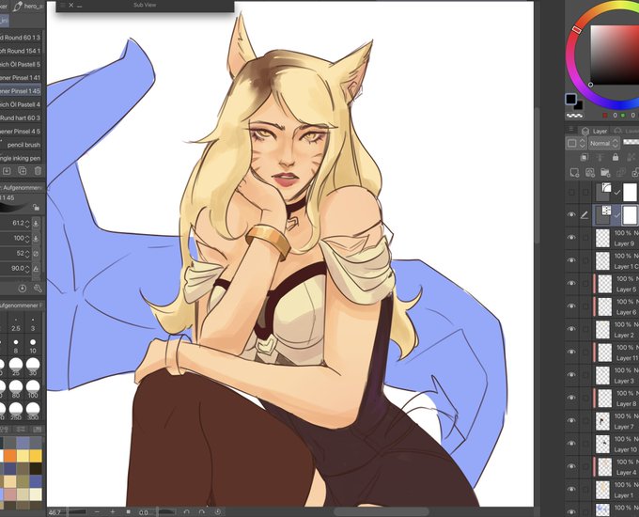The width and height of the screenshot is (639, 517).
Task: Open the Normal blending mode dropdown
Action: click(604, 144)
